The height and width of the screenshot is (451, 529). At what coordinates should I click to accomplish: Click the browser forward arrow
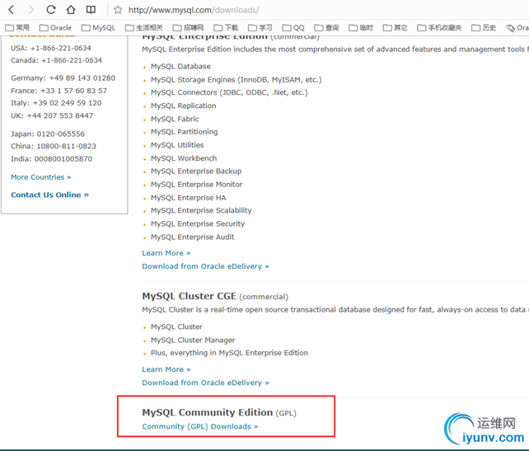[31, 9]
